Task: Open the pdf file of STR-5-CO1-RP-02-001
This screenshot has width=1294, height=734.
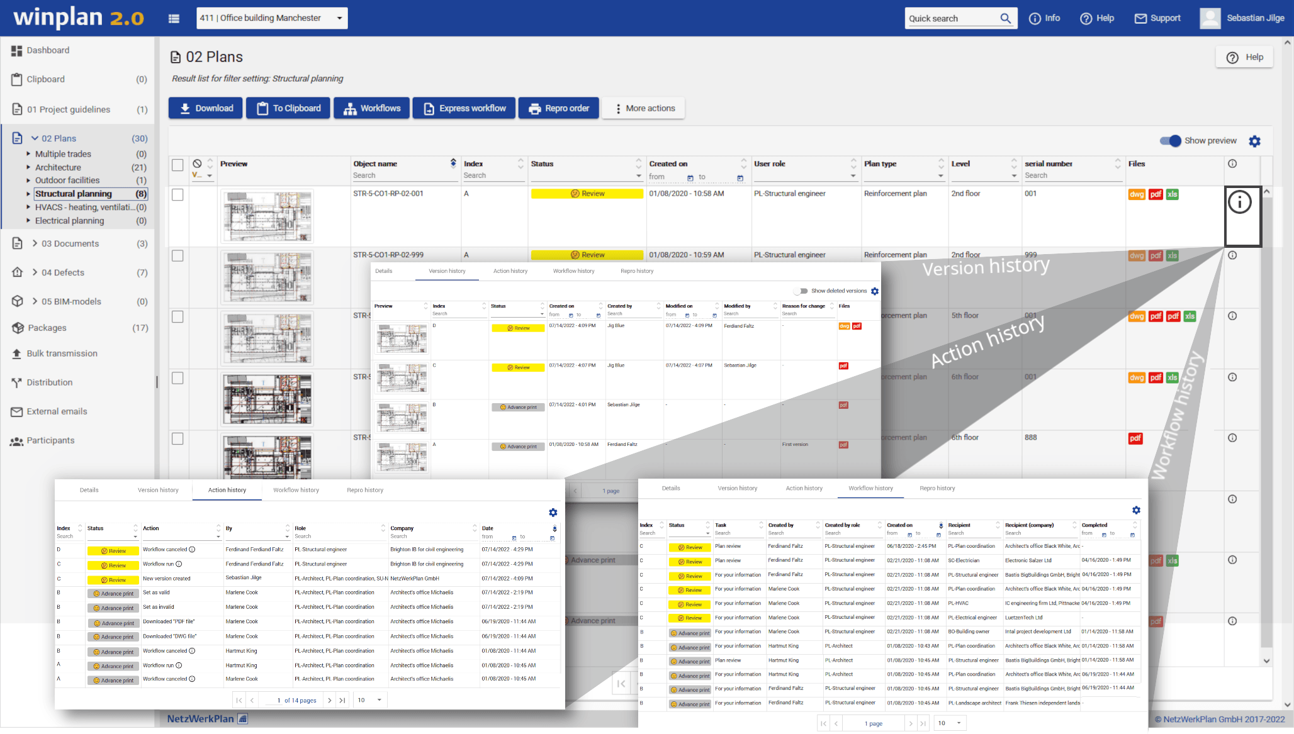Action: pyautogui.click(x=1156, y=194)
